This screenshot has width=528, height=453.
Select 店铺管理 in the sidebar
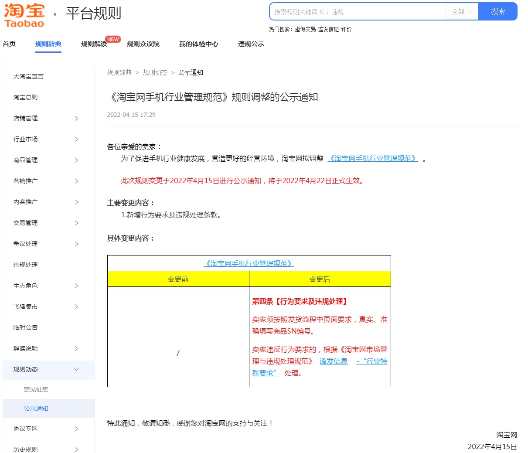click(25, 118)
